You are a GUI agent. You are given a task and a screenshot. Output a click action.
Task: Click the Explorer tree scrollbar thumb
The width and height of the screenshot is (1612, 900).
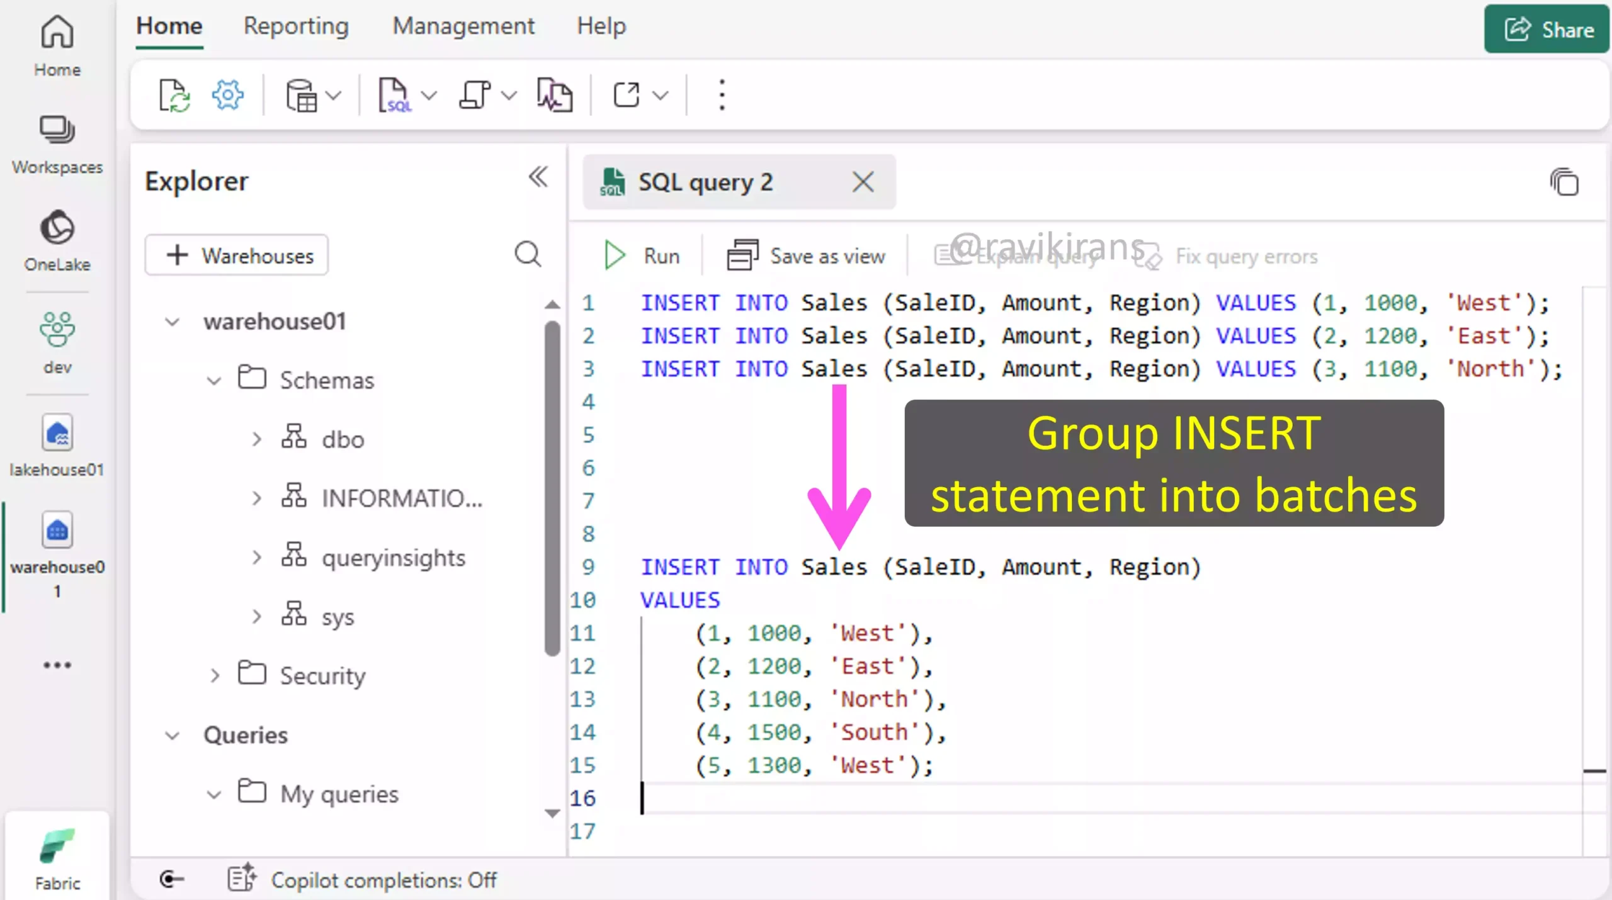(x=552, y=488)
